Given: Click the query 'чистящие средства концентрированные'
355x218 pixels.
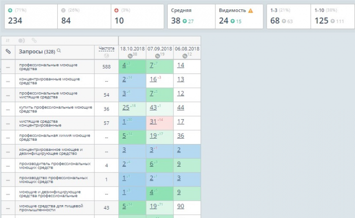Looking at the screenshot, I should tap(40, 123).
